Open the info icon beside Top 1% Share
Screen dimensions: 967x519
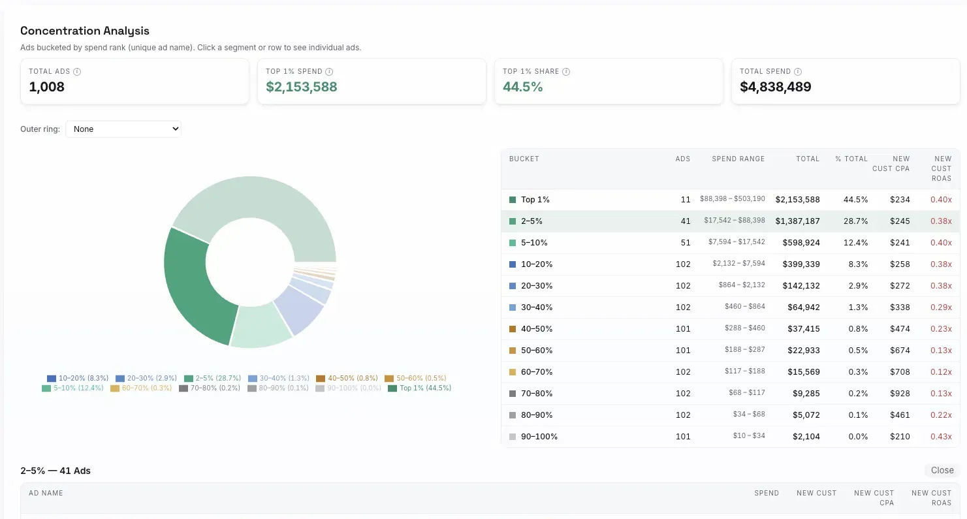566,72
